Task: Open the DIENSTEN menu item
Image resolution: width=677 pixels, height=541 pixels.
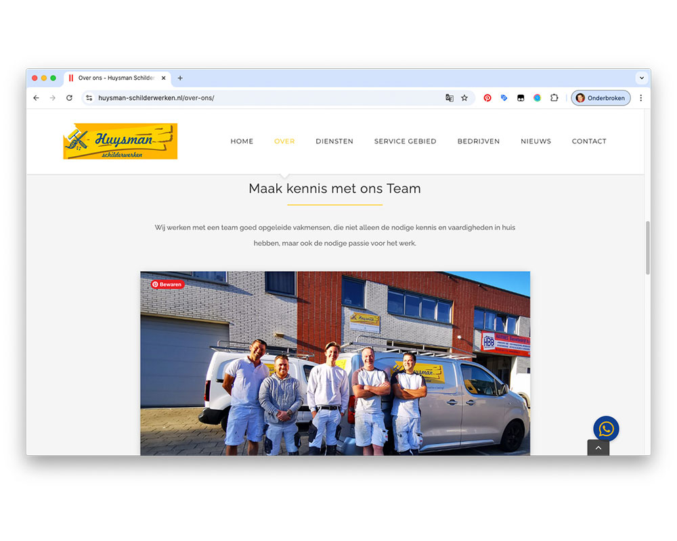Action: pyautogui.click(x=334, y=141)
